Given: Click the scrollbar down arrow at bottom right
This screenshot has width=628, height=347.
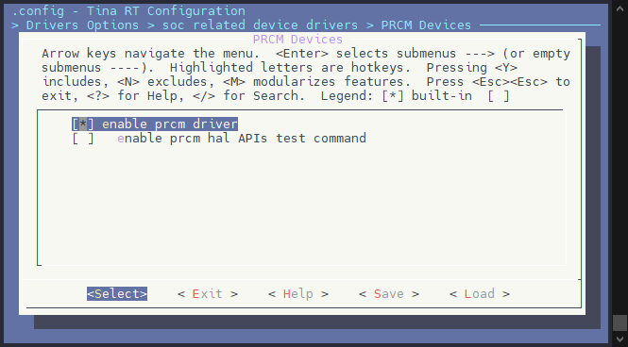Looking at the screenshot, I should pos(620,339).
